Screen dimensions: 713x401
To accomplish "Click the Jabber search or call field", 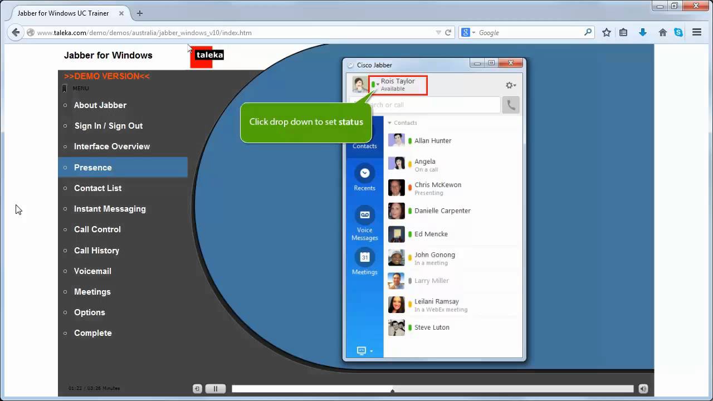I will click(x=424, y=105).
